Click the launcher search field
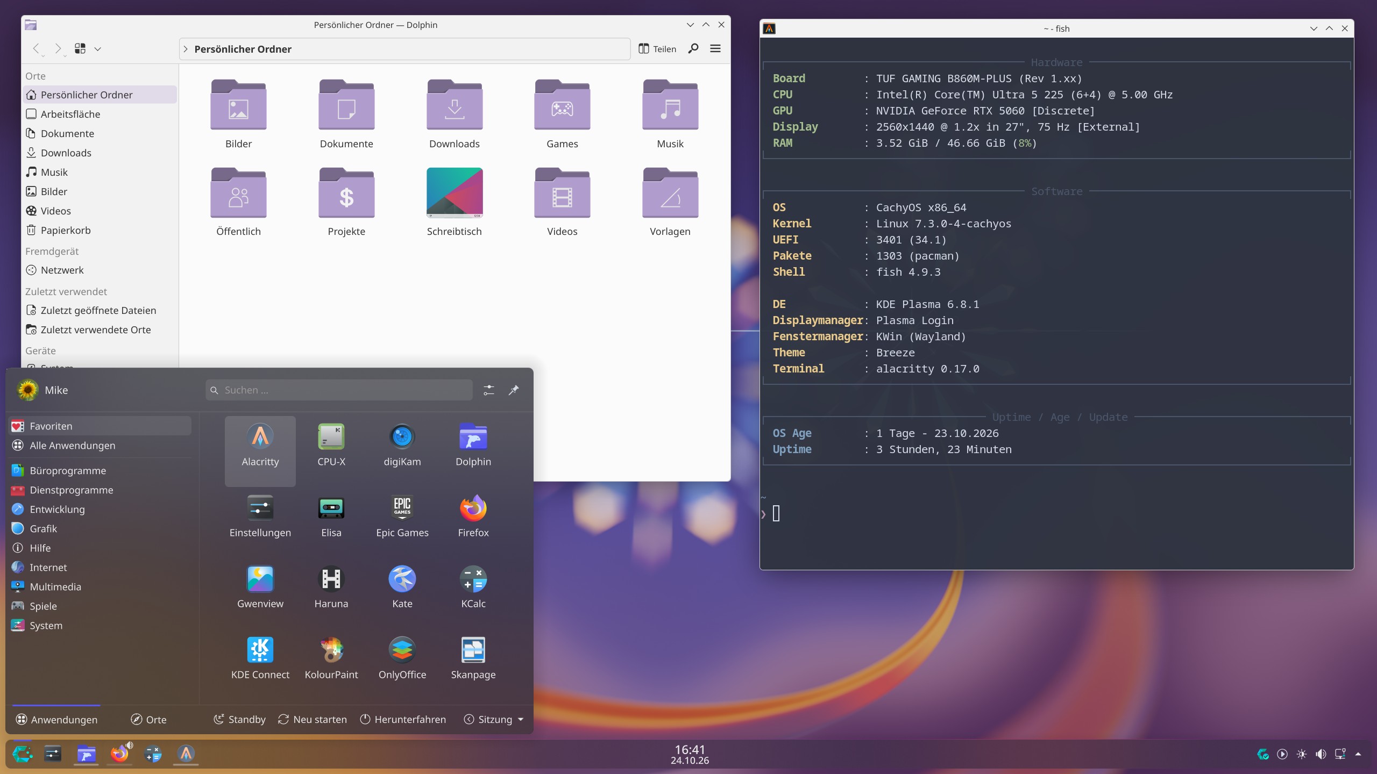 [339, 390]
